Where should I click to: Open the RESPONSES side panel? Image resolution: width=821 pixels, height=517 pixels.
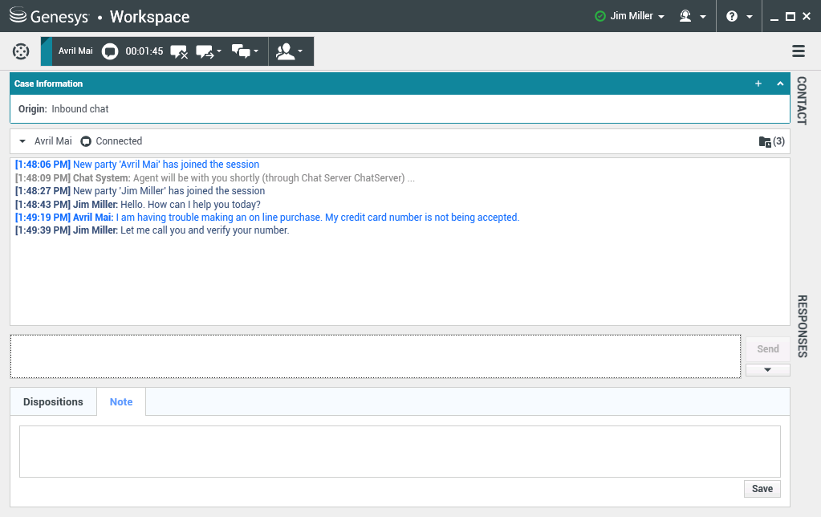(801, 325)
